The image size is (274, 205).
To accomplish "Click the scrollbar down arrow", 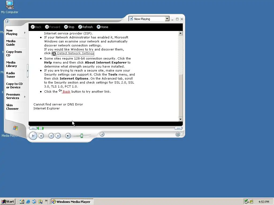I will coord(181,119).
